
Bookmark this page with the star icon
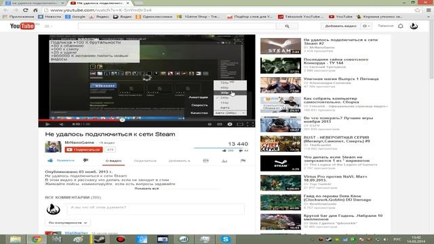(x=417, y=10)
